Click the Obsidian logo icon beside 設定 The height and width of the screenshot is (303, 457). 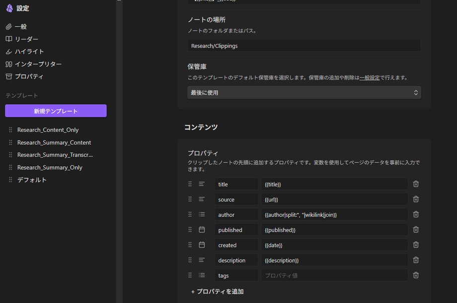(x=9, y=8)
